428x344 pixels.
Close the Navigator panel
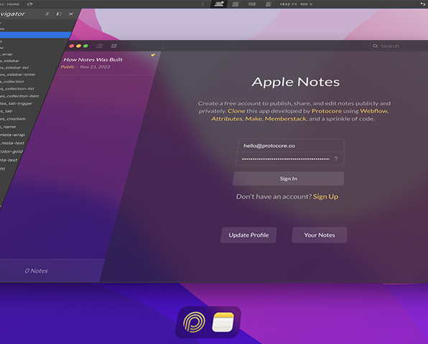[x=71, y=14]
